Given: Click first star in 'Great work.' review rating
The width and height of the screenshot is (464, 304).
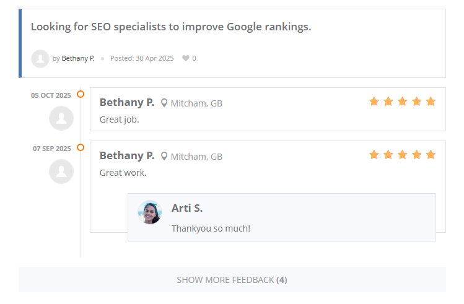Looking at the screenshot, I should tap(374, 155).
